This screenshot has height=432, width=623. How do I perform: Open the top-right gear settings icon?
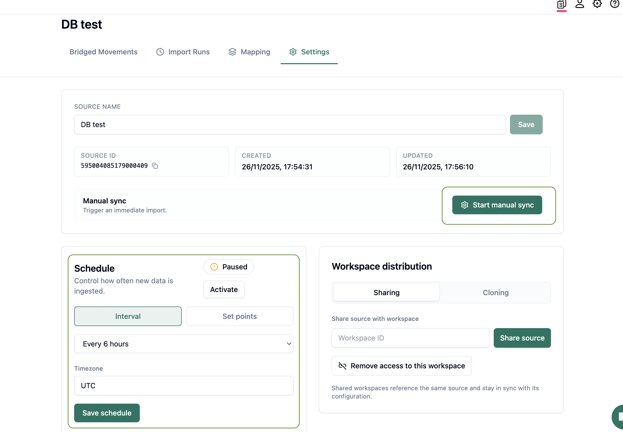[597, 4]
